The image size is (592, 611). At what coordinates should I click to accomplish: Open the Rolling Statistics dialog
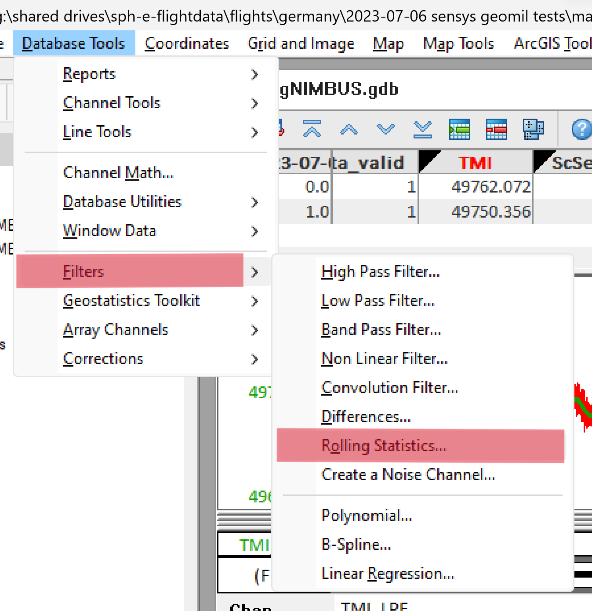point(384,445)
